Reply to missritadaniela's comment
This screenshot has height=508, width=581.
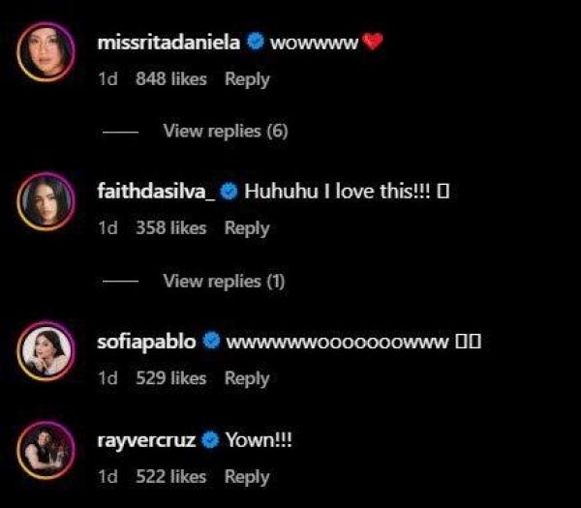[247, 79]
